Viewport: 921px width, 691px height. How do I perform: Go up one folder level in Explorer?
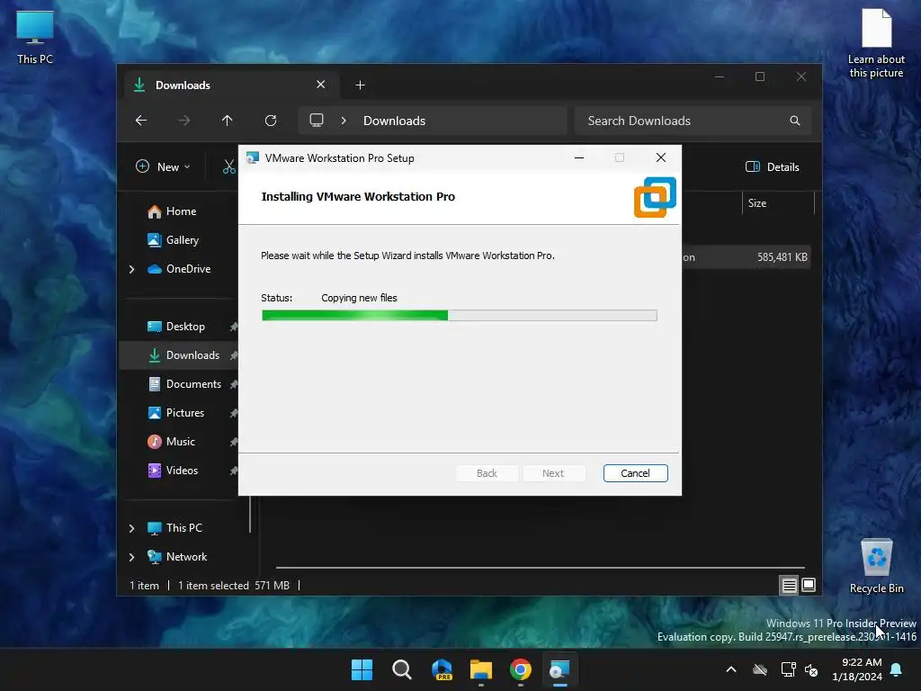(x=227, y=121)
